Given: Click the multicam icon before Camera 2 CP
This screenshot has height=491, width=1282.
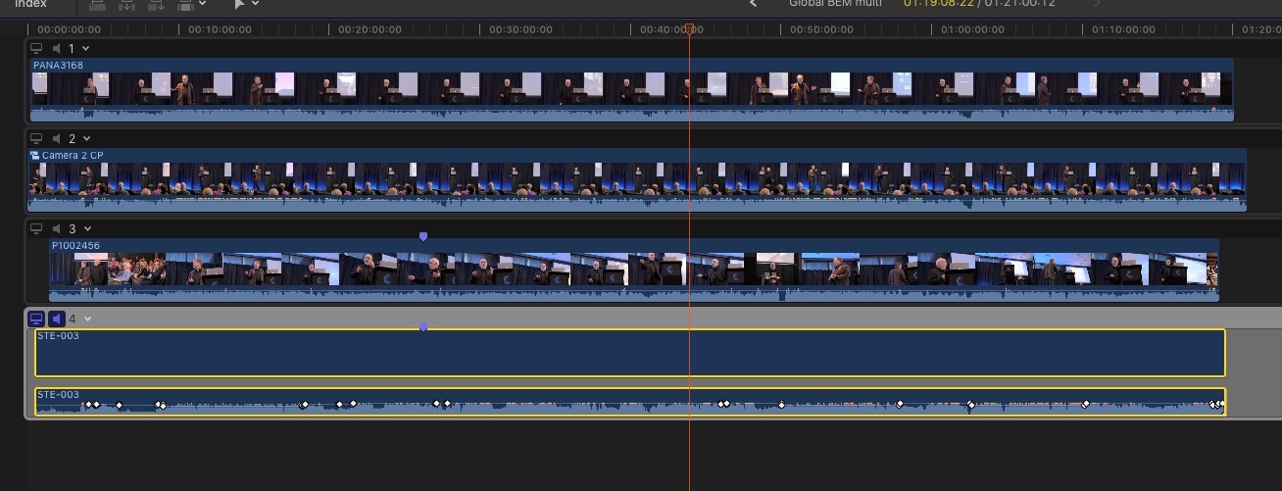Looking at the screenshot, I should [x=35, y=156].
